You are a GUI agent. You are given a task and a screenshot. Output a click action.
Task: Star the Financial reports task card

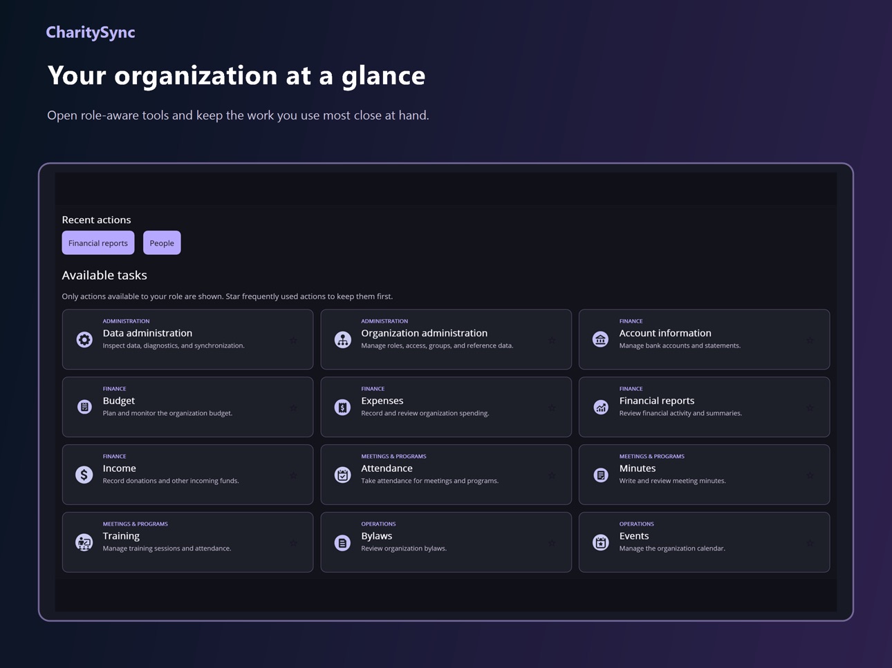[810, 408]
